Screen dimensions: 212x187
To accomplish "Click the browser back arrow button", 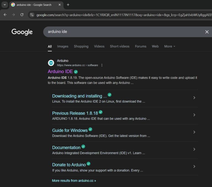I will click(5, 15).
